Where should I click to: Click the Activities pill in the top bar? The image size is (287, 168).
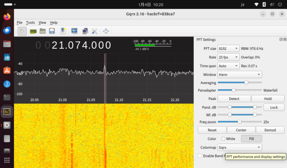8,4
